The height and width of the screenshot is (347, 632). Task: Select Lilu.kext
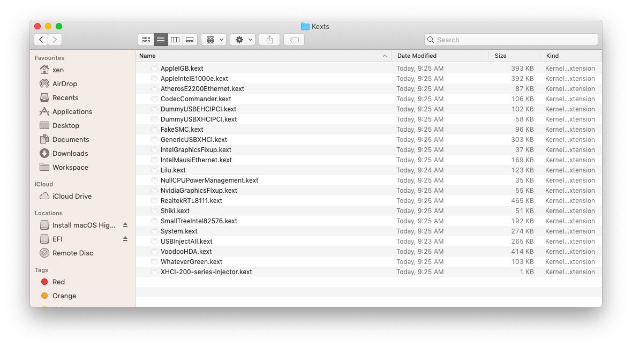(x=173, y=170)
